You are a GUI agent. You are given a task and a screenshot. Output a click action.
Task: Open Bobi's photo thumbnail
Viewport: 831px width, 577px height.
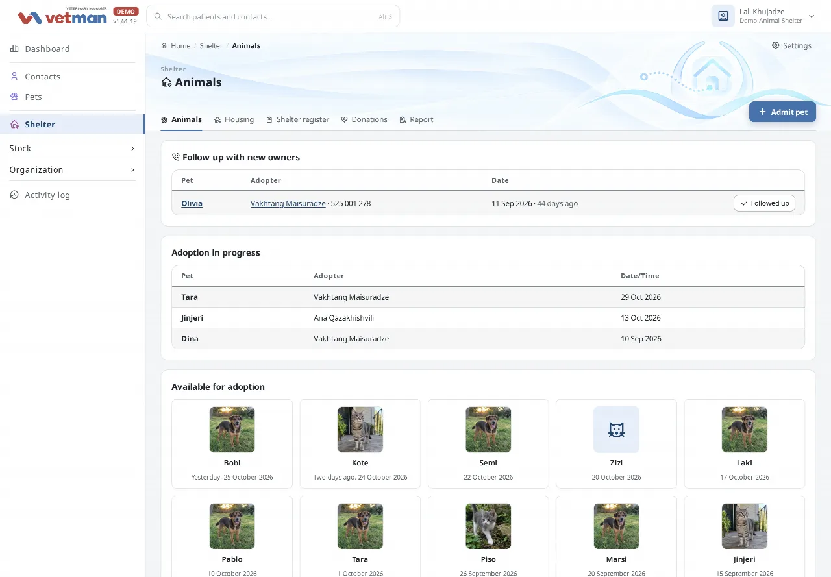pyautogui.click(x=232, y=429)
